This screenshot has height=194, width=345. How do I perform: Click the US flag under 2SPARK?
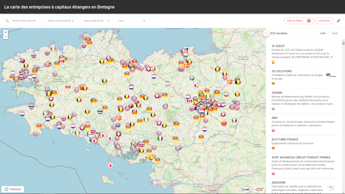click(273, 109)
